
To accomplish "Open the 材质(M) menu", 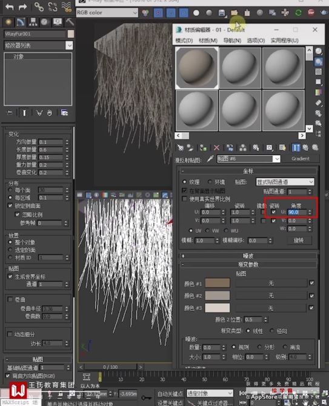I will [208, 41].
